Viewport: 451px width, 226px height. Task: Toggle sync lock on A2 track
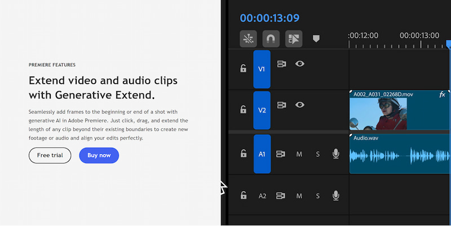[x=280, y=196]
